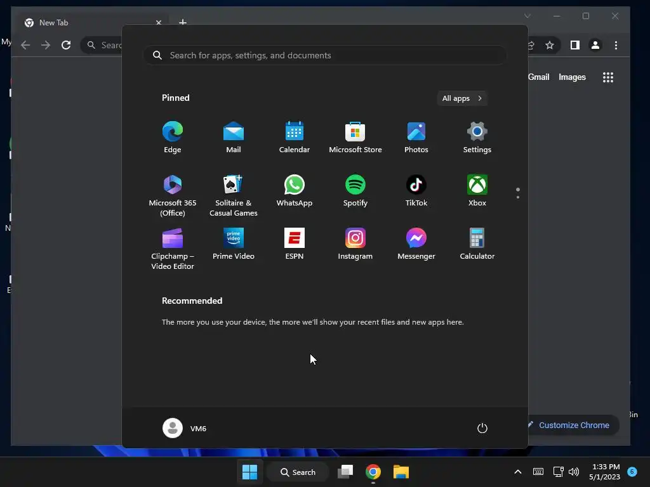650x487 pixels.
Task: Bookmark this tab with the star icon
Action: click(550, 45)
